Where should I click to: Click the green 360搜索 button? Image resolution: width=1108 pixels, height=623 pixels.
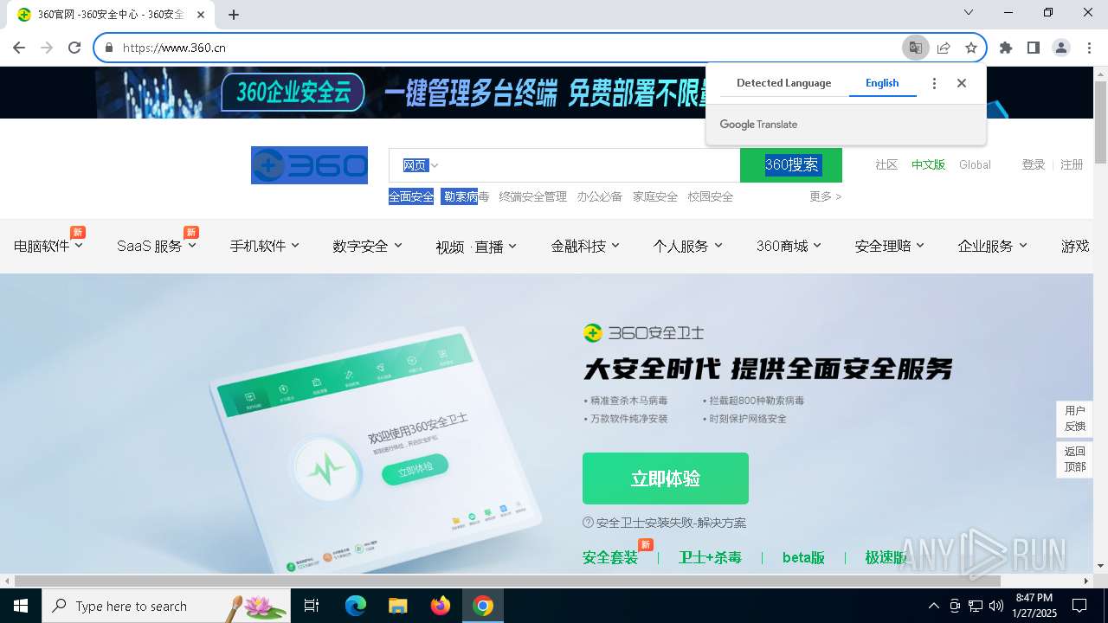click(x=791, y=165)
